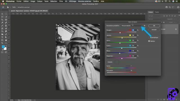Open Spotlight search in macOS menu bar
The height and width of the screenshot is (101, 180).
170,1
